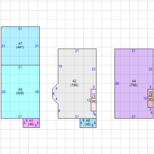Select the A0 (609) area label
This screenshot has height=154, width=154.
20,91
